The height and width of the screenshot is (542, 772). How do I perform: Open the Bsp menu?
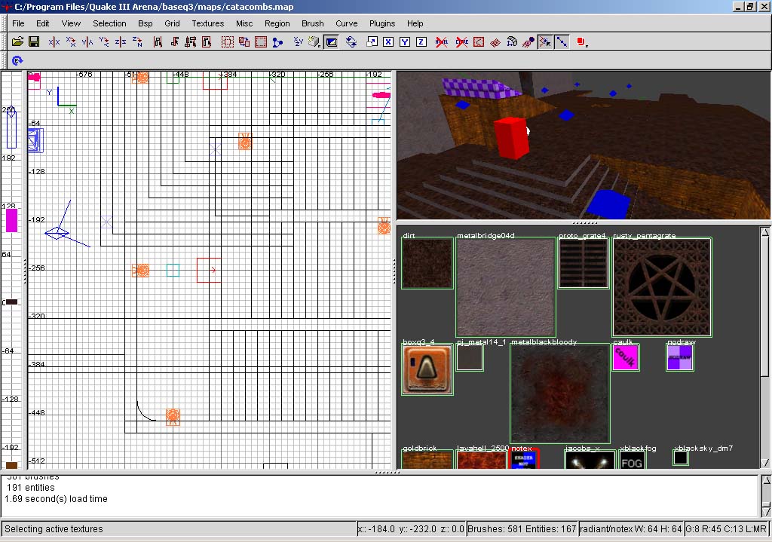146,23
